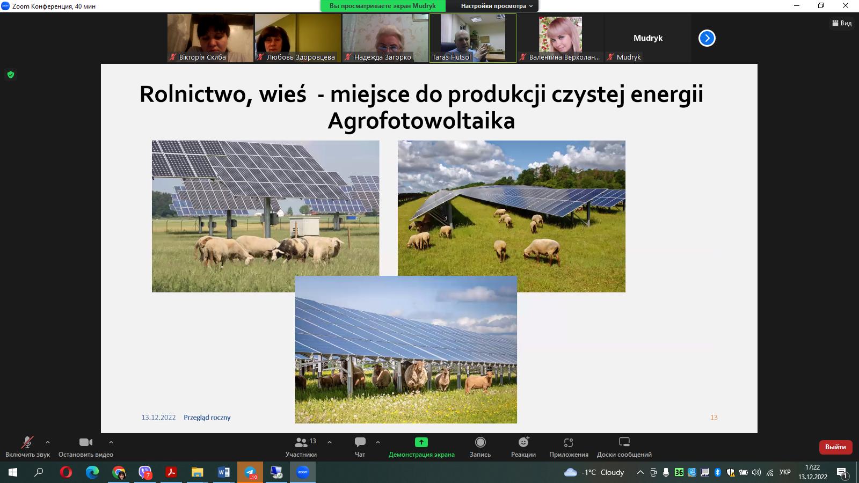Start recording with the Запись button
Viewport: 859px width, 483px height.
pyautogui.click(x=480, y=447)
